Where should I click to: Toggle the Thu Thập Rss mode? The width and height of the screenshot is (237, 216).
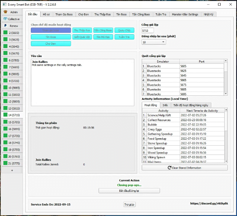(x=82, y=30)
